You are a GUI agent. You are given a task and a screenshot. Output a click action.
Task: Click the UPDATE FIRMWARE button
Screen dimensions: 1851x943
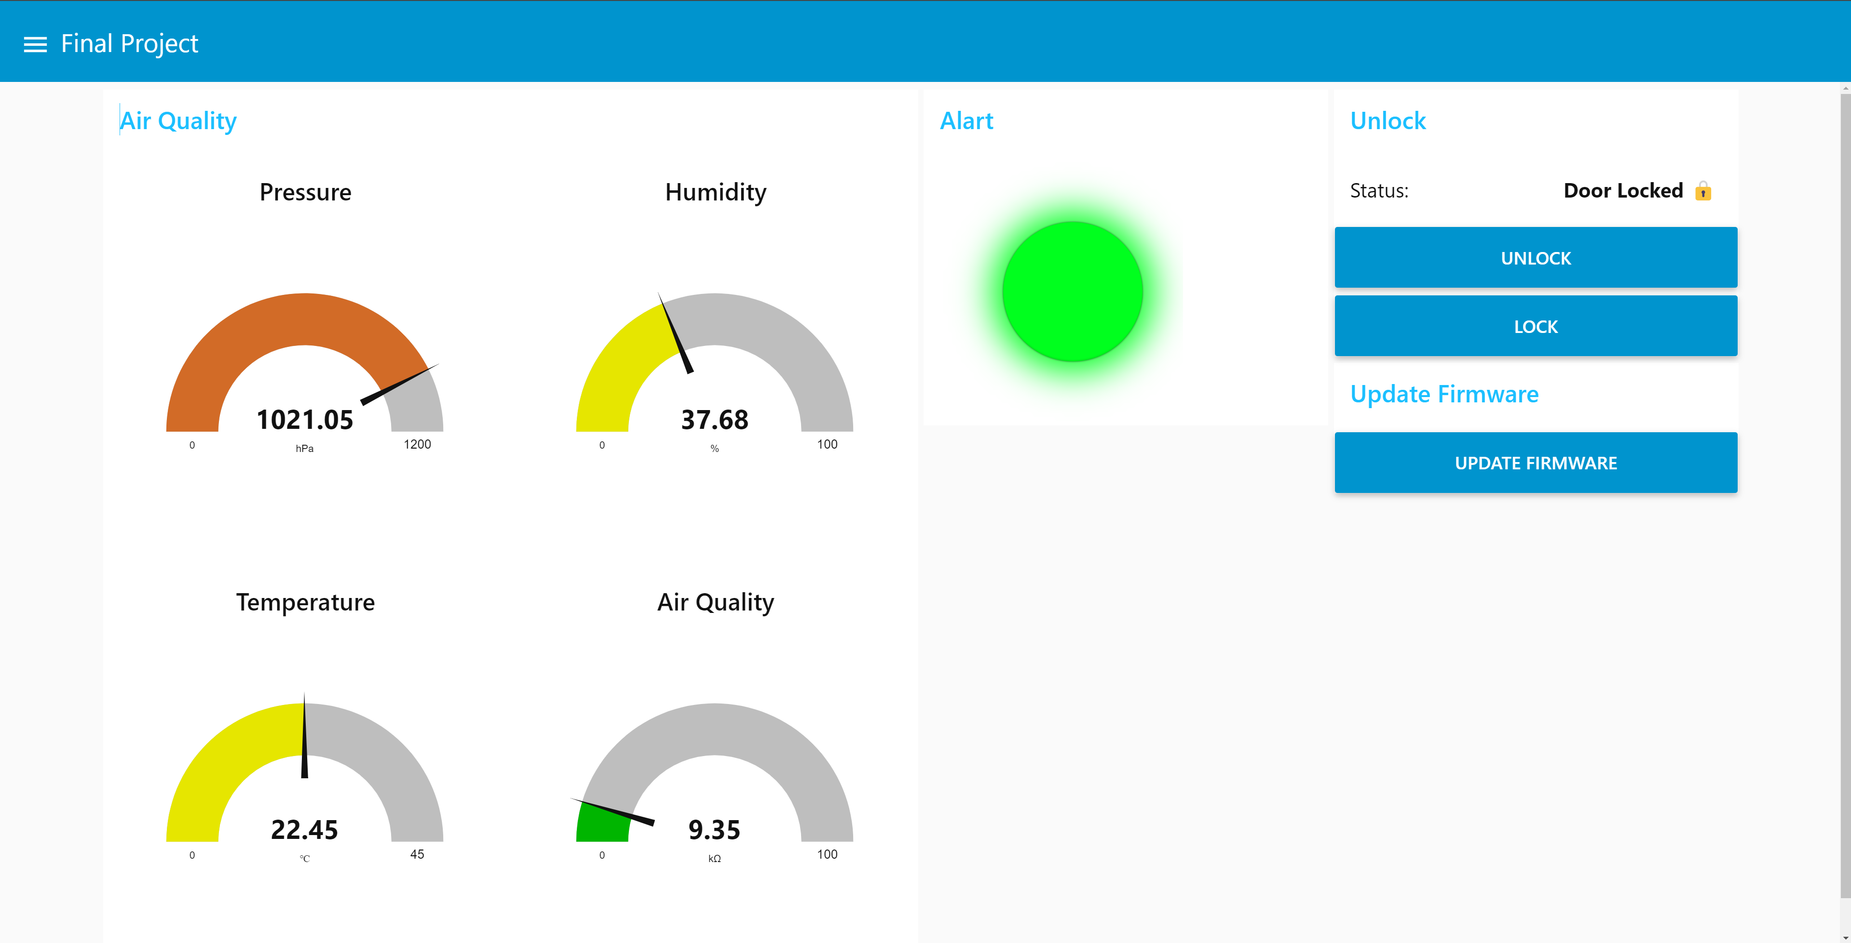point(1536,462)
